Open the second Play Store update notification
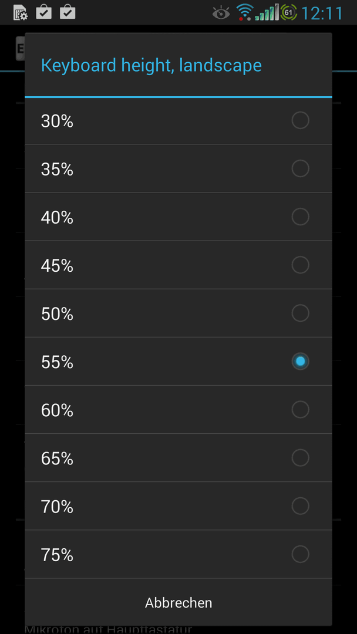The width and height of the screenshot is (357, 634). pos(68,12)
